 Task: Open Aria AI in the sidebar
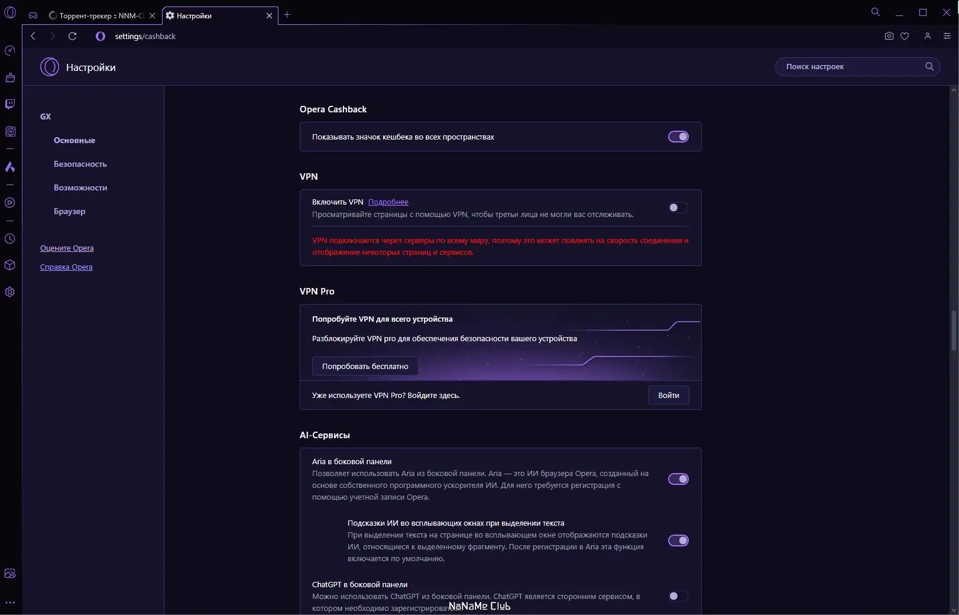[x=10, y=167]
